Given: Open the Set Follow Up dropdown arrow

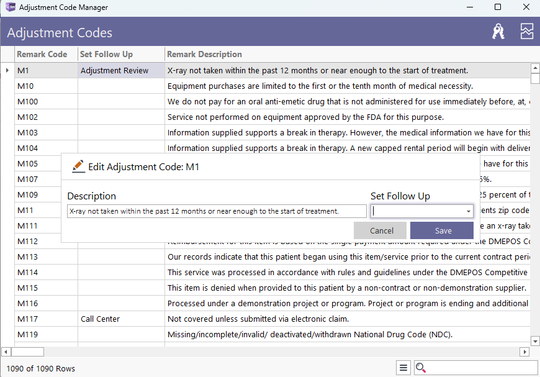Looking at the screenshot, I should 469,212.
